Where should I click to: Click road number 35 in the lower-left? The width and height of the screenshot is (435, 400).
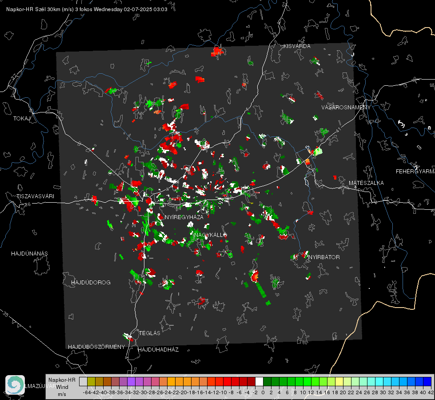(x=6, y=314)
